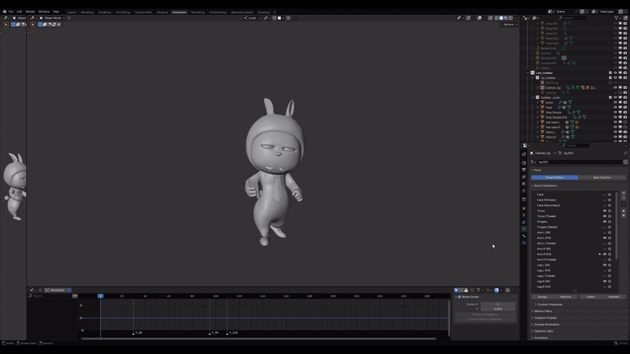The height and width of the screenshot is (354, 630).
Task: Select solid viewport shading mode icon
Action: [501, 18]
